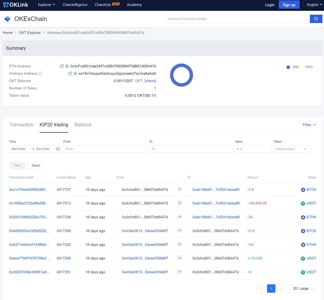Click the greyed Filter button
Screen dimensions: 324x300
(17, 165)
